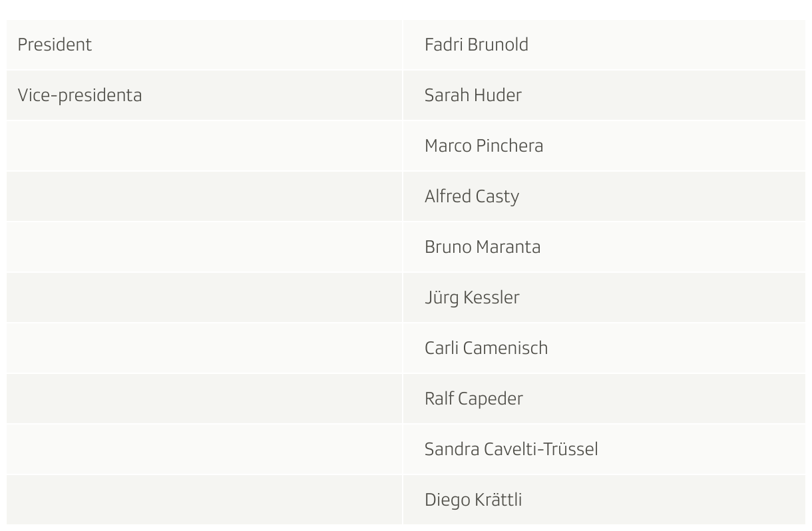
Task: Click empty left cell beside Diego Krättli
Action: (x=204, y=500)
